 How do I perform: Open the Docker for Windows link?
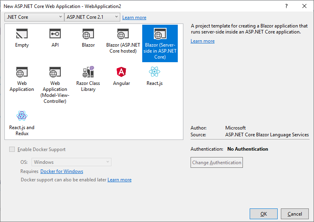pyautogui.click(x=62, y=171)
